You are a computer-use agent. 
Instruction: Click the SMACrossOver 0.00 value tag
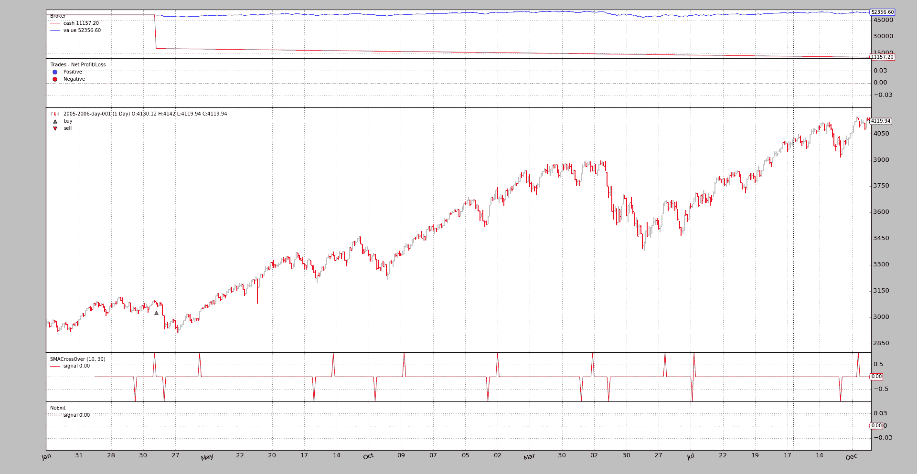[876, 377]
